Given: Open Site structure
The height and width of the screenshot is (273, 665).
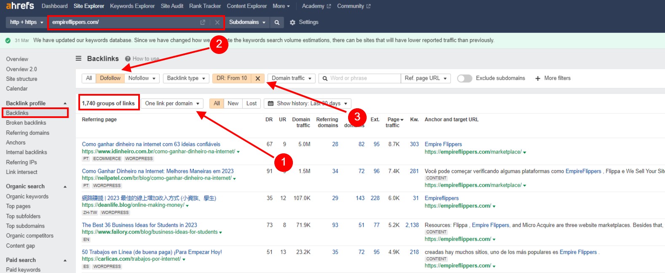Looking at the screenshot, I should tap(21, 79).
